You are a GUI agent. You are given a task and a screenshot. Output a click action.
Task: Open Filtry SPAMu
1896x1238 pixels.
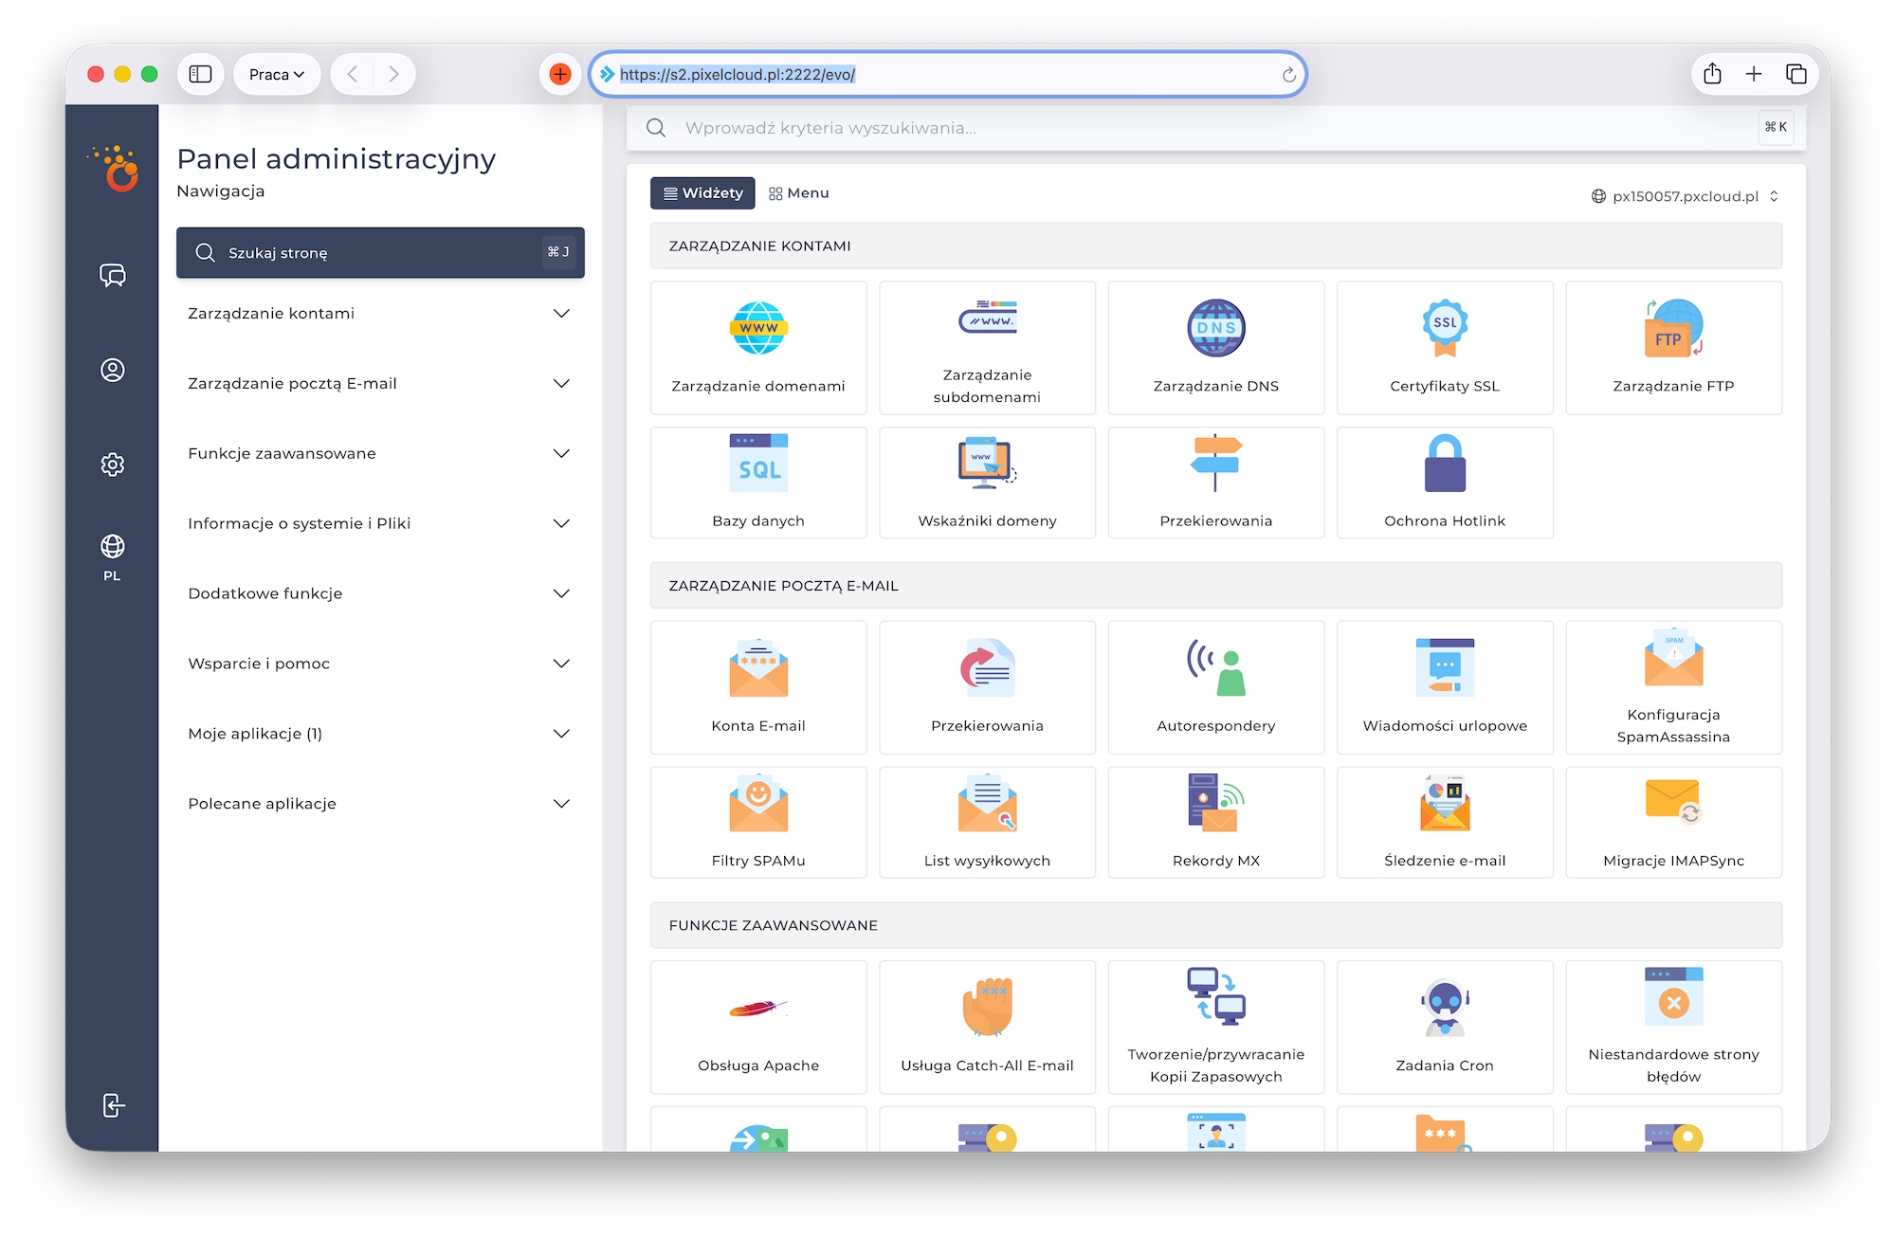(x=757, y=821)
